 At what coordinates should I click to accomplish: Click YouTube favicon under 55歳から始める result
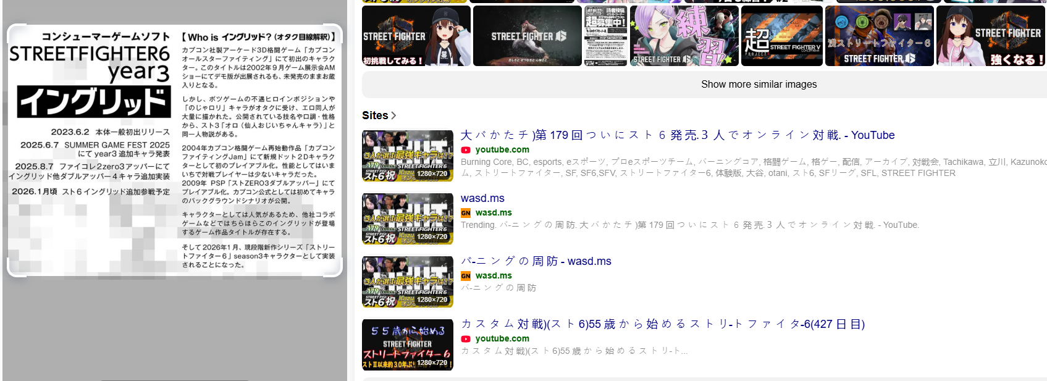[x=466, y=339]
